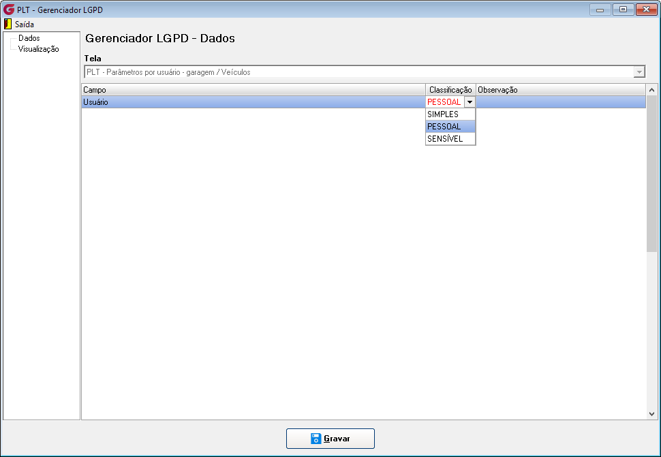Select the Usuário row in the grid

(363, 102)
